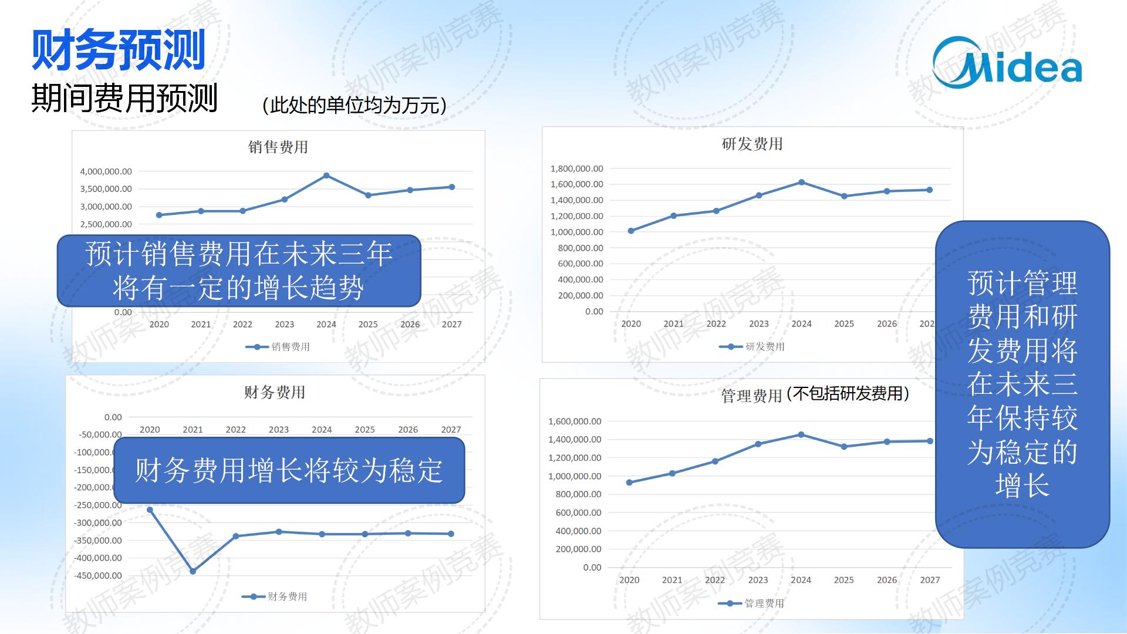
Task: Select the callout 财务费用增长将较为稳定
Action: [289, 470]
